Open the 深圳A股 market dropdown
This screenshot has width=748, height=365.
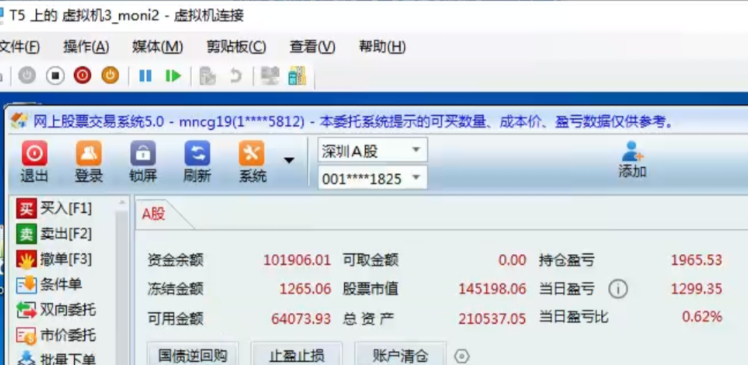373,150
